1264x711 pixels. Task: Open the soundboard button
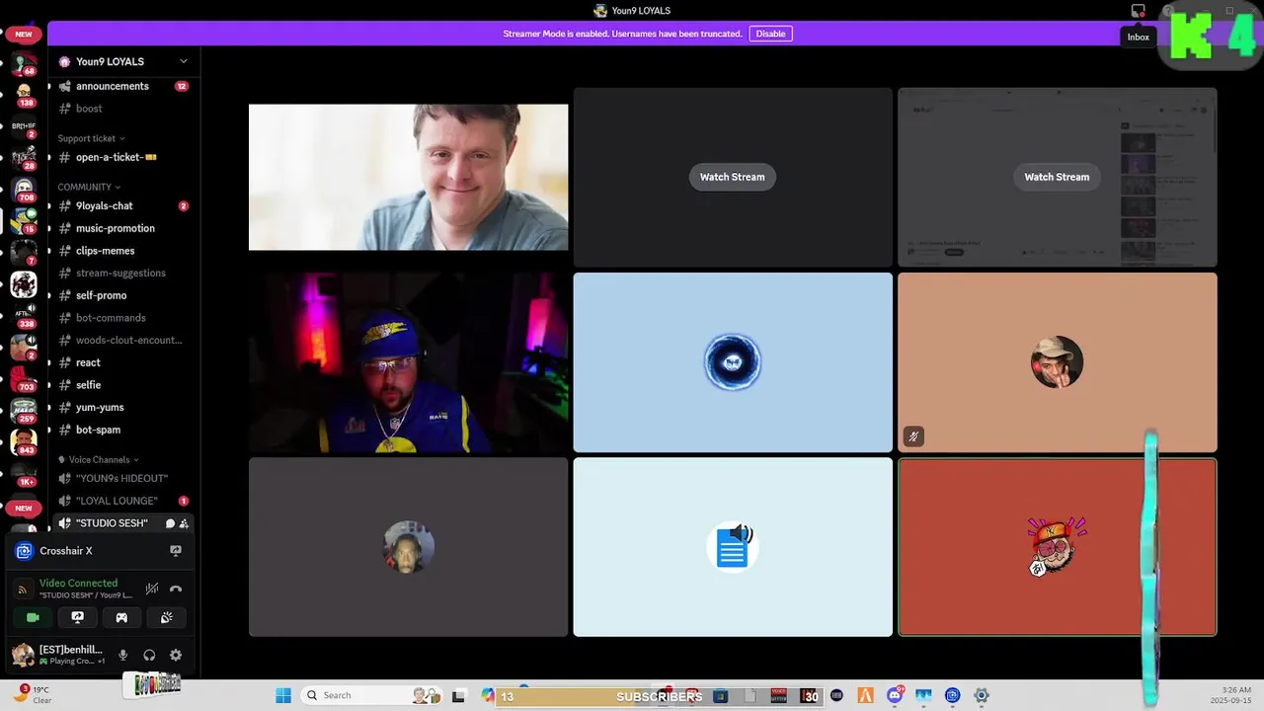click(x=167, y=617)
